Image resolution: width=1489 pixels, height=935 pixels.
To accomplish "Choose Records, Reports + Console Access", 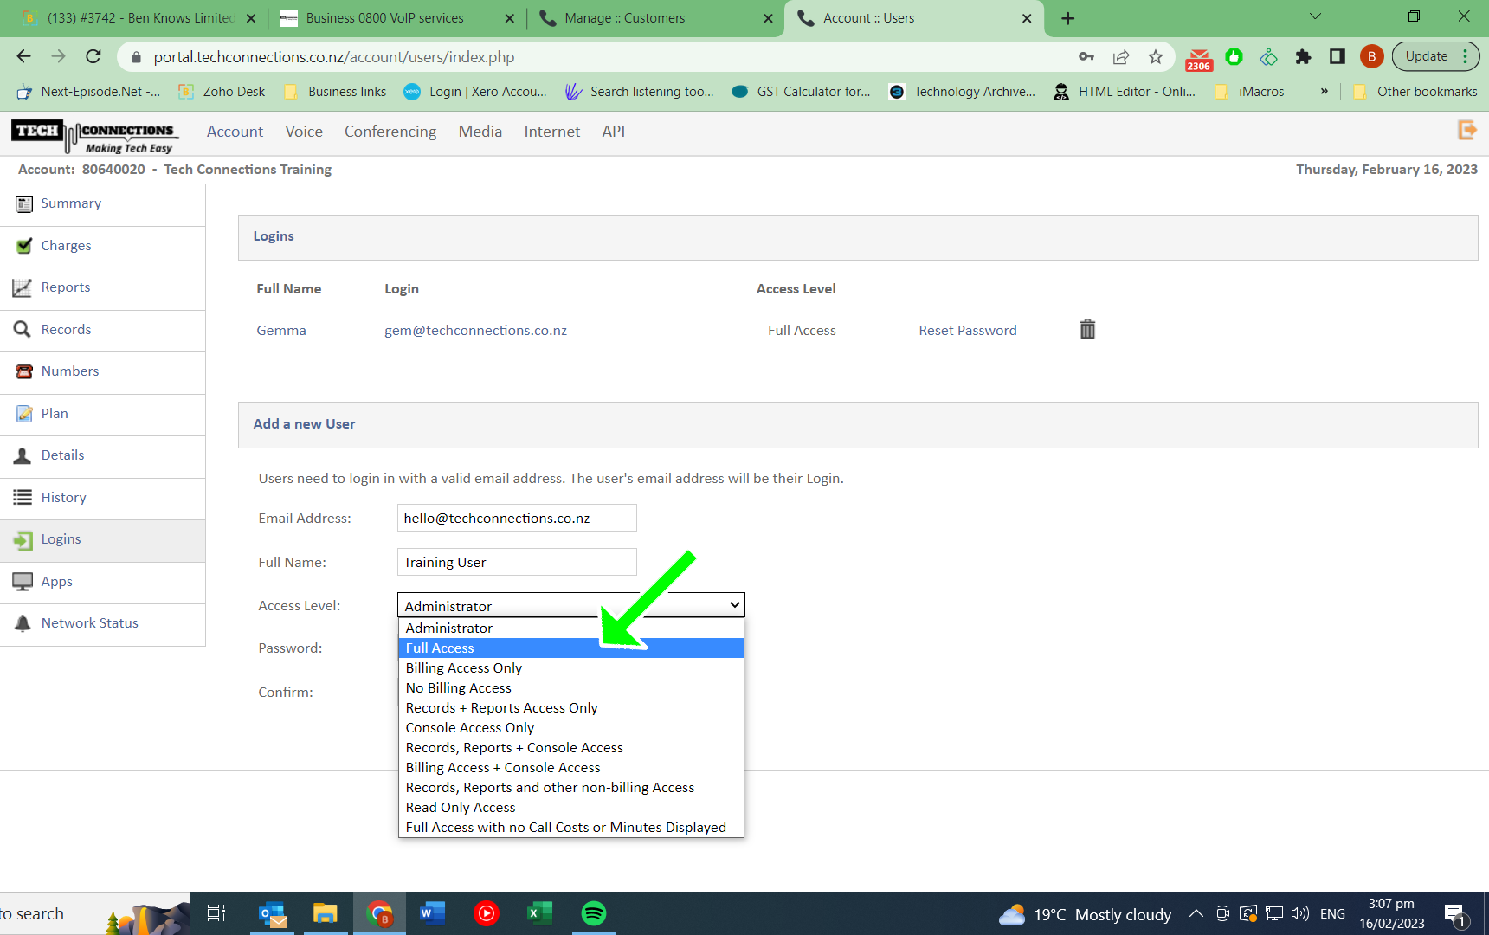I will pos(571,748).
